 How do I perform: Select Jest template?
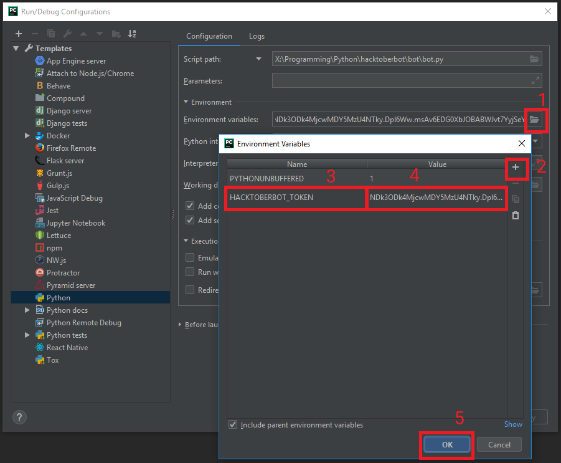click(47, 211)
